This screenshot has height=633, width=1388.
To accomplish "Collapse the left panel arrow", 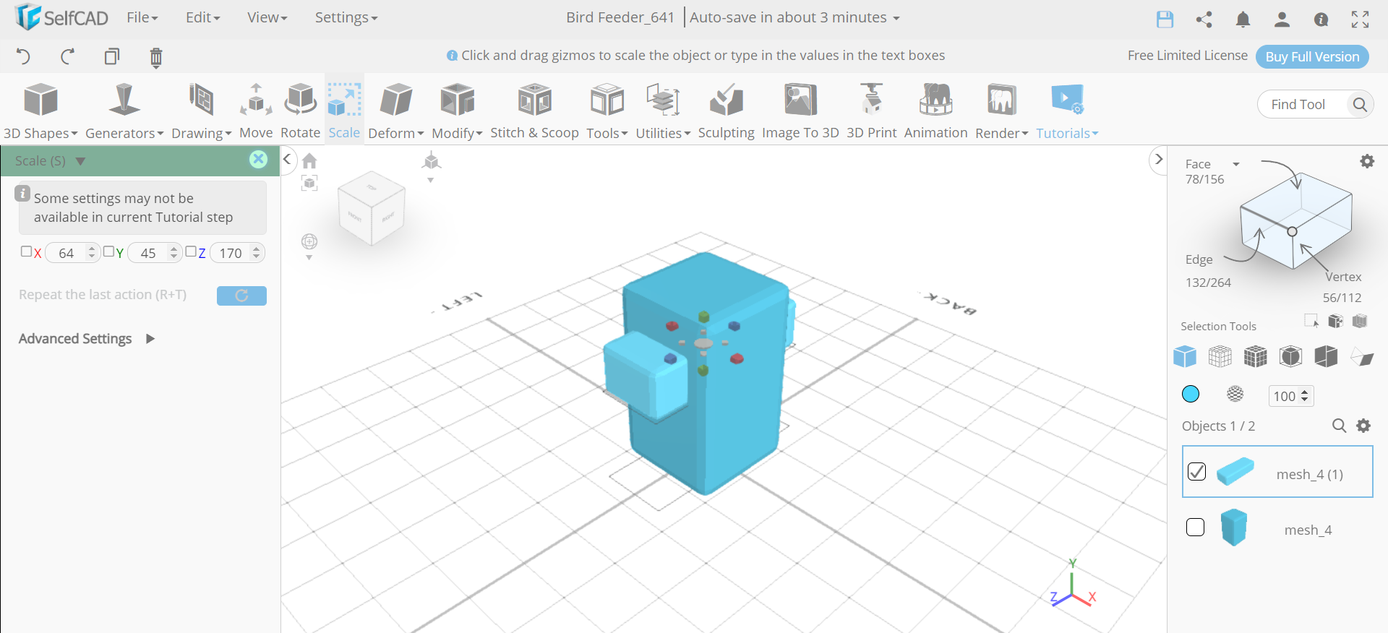I will [287, 159].
